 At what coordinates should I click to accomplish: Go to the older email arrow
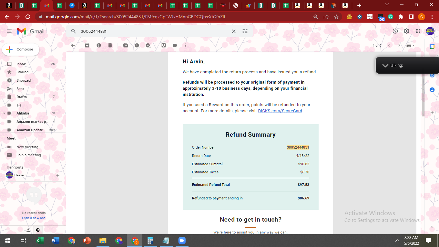(x=399, y=45)
